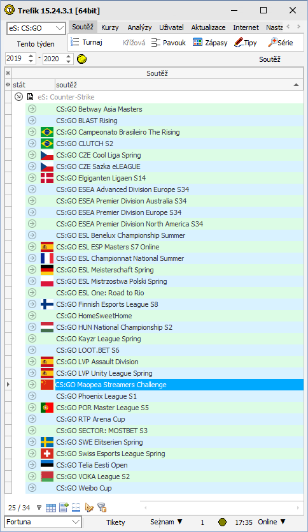Image resolution: width=308 pixels, height=532 pixels.
Task: Click the Tikety button in status bar
Action: (x=116, y=522)
